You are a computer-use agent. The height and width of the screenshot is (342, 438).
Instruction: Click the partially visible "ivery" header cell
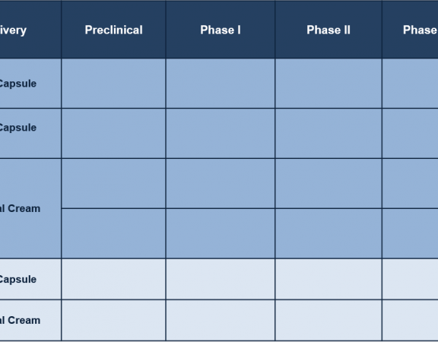[30, 30]
